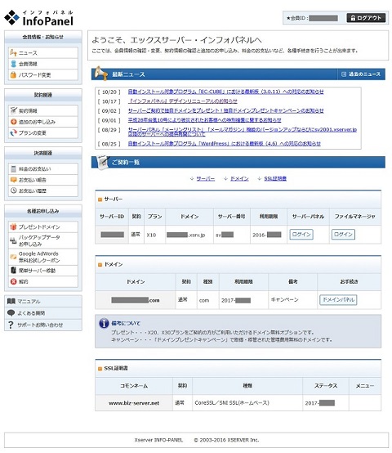392x453 pixels.
Task: Click the orange plus icon for 追加のお申し込み
Action: point(13,122)
